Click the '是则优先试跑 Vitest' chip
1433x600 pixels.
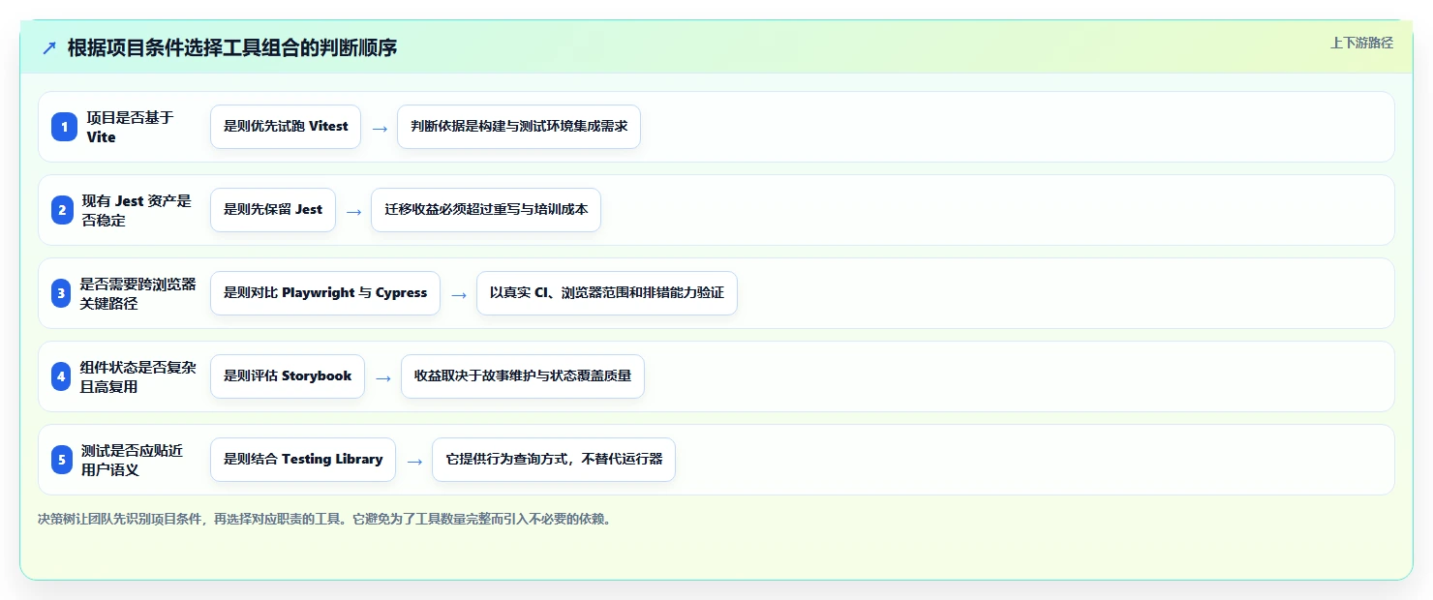(286, 127)
